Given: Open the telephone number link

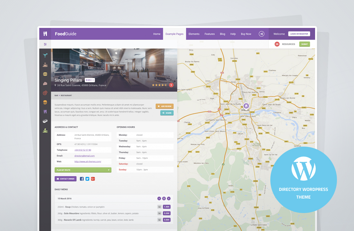Looking at the screenshot, I should [83, 150].
